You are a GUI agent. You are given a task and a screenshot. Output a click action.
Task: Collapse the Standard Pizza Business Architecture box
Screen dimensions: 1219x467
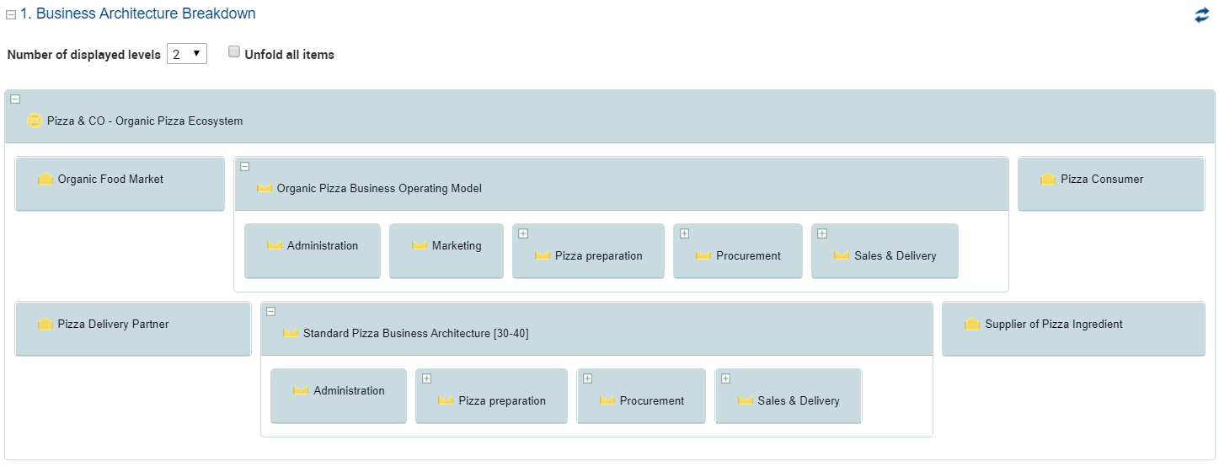coord(271,312)
